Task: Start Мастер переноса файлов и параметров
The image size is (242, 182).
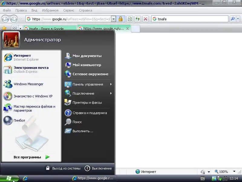Action: 31,108
